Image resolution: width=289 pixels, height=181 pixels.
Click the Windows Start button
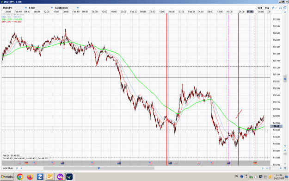click(7, 177)
